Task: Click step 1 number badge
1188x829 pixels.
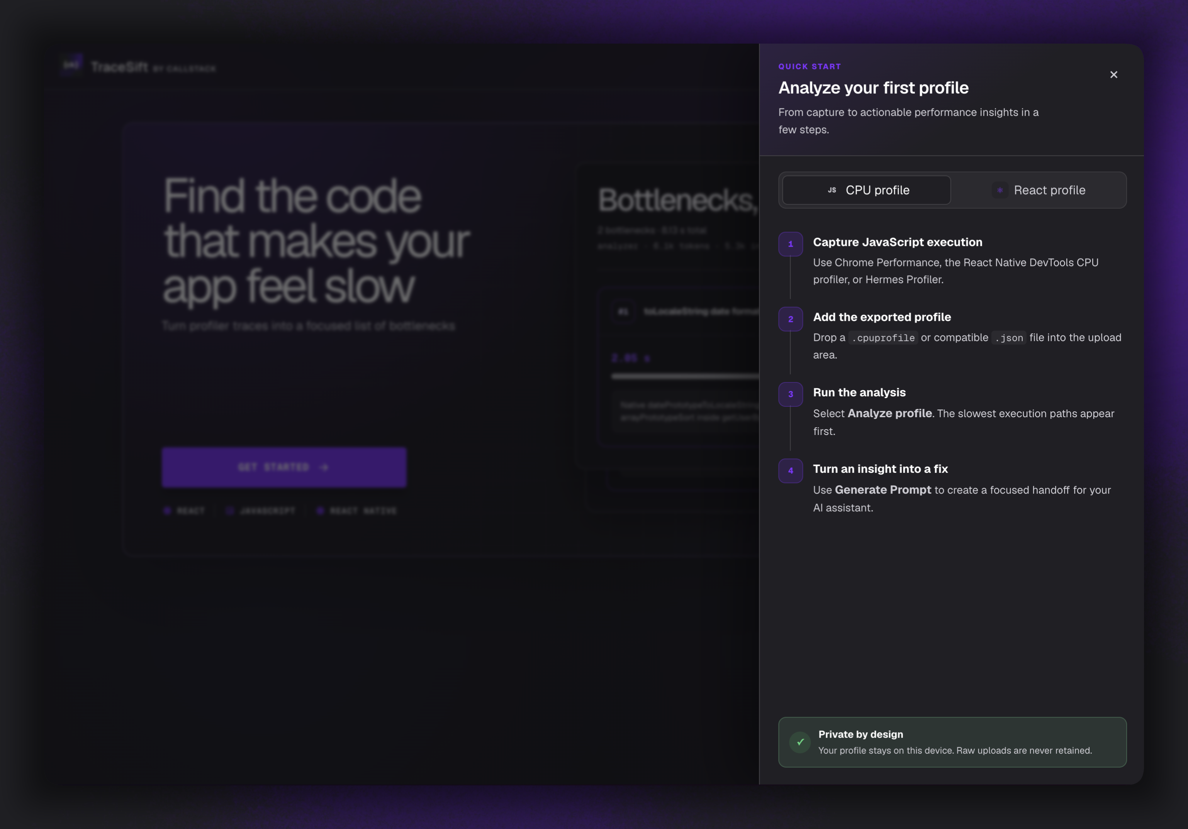Action: click(x=791, y=244)
